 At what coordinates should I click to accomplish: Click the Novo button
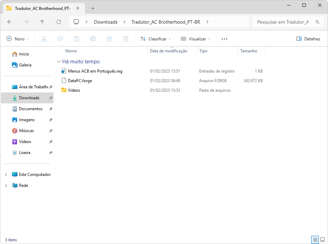pos(18,39)
